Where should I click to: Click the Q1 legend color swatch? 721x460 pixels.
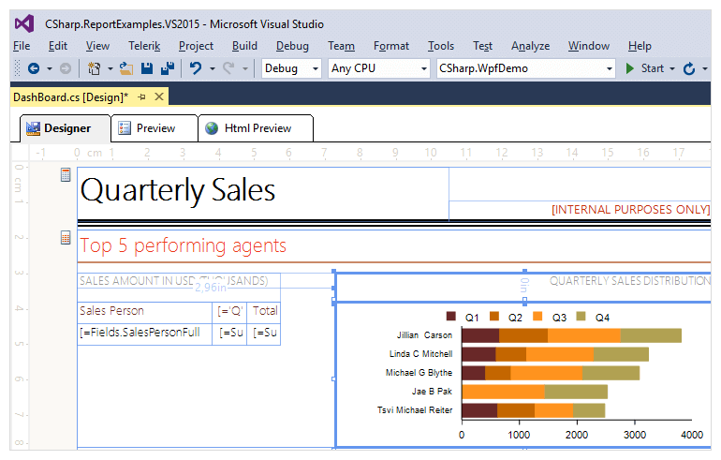[x=450, y=317]
